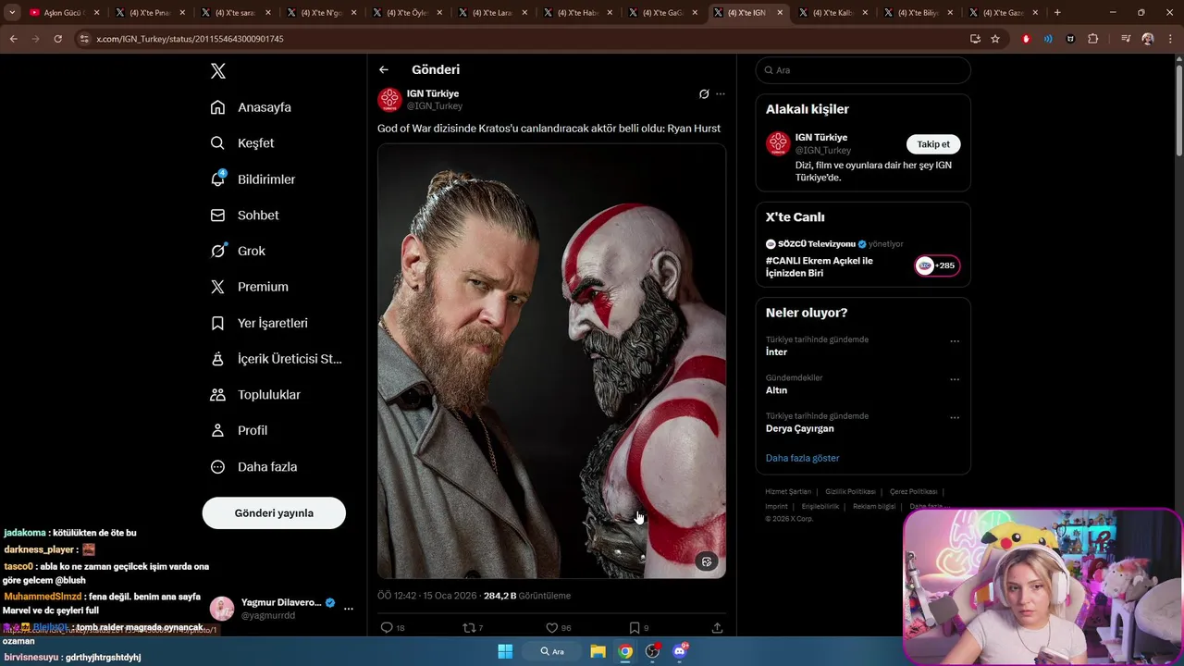Open Çerez Politikası footer link
Screen dimensions: 1184x666
pyautogui.click(x=913, y=492)
